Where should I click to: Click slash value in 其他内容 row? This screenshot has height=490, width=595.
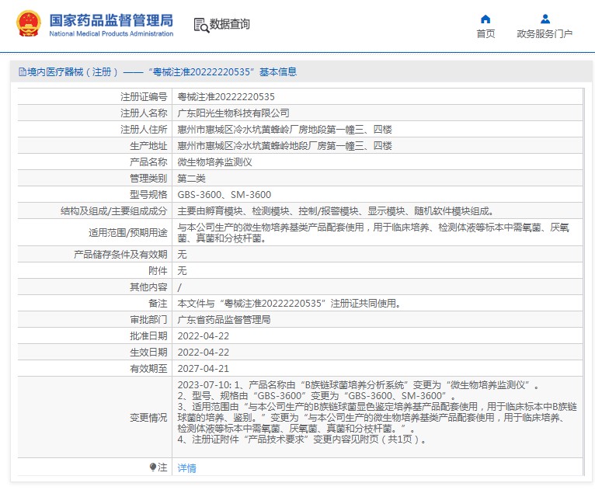click(x=179, y=287)
